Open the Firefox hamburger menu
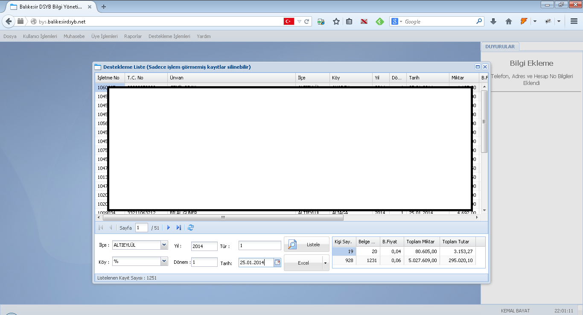This screenshot has width=583, height=315. [574, 21]
